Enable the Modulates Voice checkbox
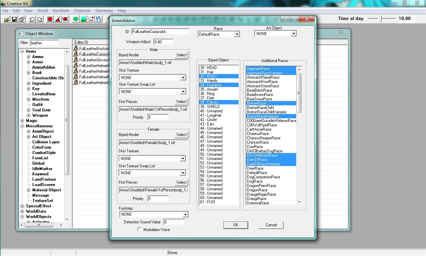This screenshot has height=256, width=426. [139, 229]
